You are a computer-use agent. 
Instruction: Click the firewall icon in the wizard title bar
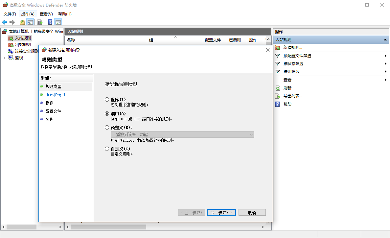click(x=44, y=50)
